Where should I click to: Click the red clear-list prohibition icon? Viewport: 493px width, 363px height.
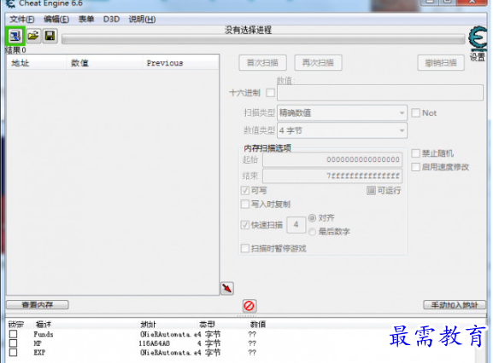point(249,306)
